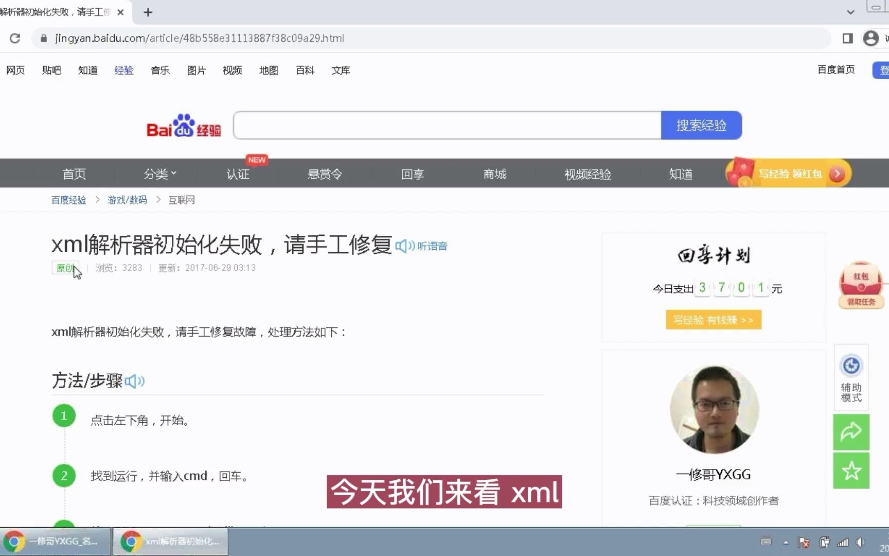Image resolution: width=889 pixels, height=556 pixels.
Task: Click the blue 登录 button
Action: point(881,70)
